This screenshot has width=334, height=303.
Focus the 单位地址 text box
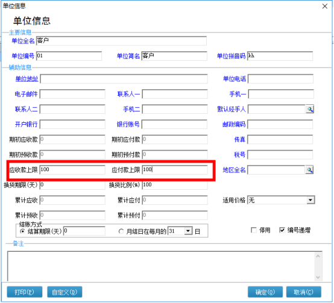pos(124,79)
